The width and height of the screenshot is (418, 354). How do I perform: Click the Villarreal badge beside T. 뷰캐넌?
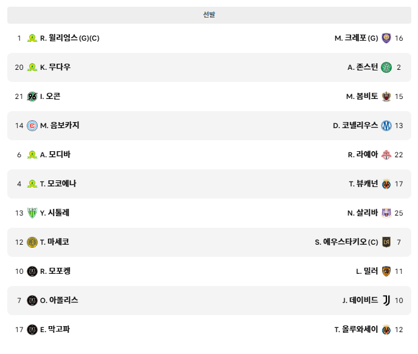386,184
